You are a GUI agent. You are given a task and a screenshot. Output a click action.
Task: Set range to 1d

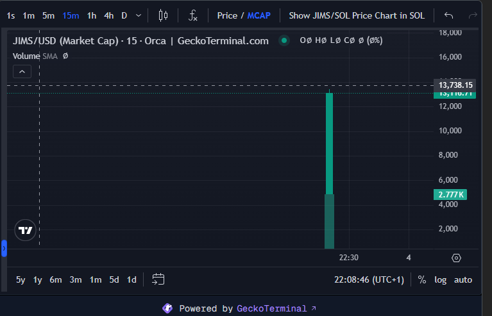131,279
